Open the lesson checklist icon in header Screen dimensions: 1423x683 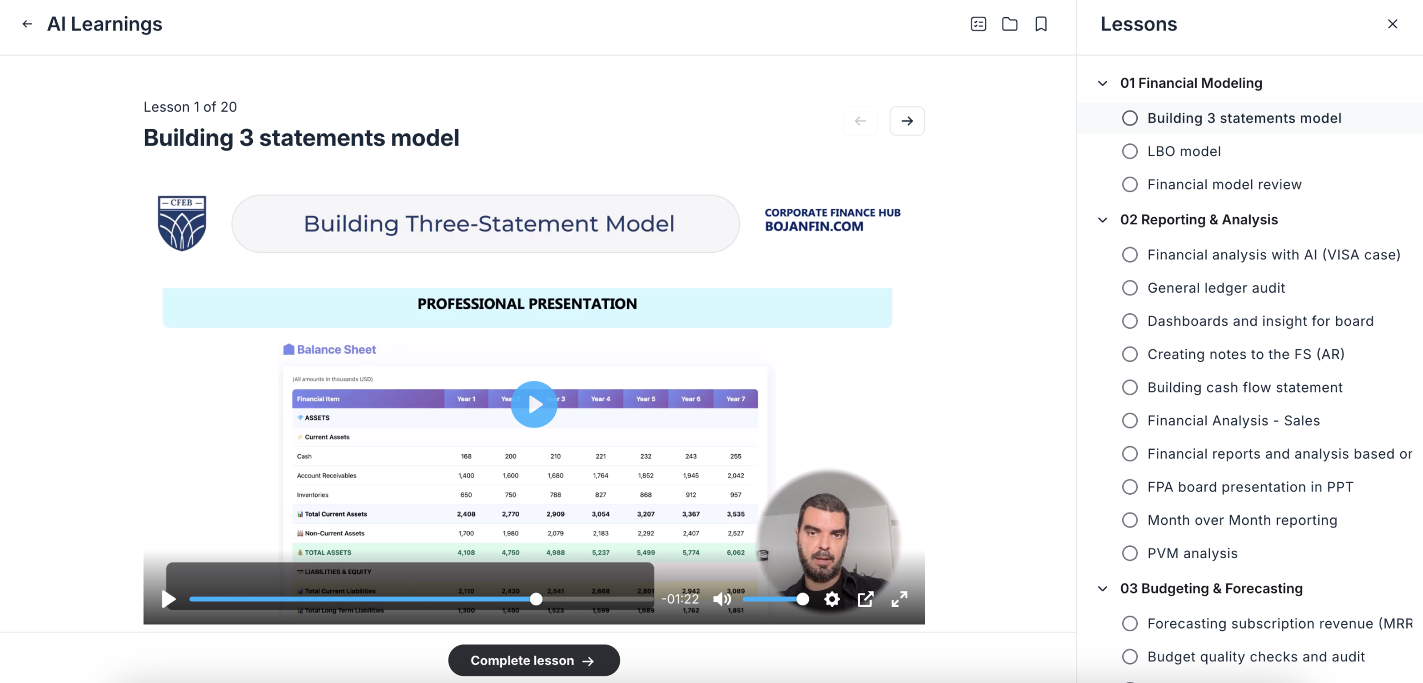coord(978,24)
